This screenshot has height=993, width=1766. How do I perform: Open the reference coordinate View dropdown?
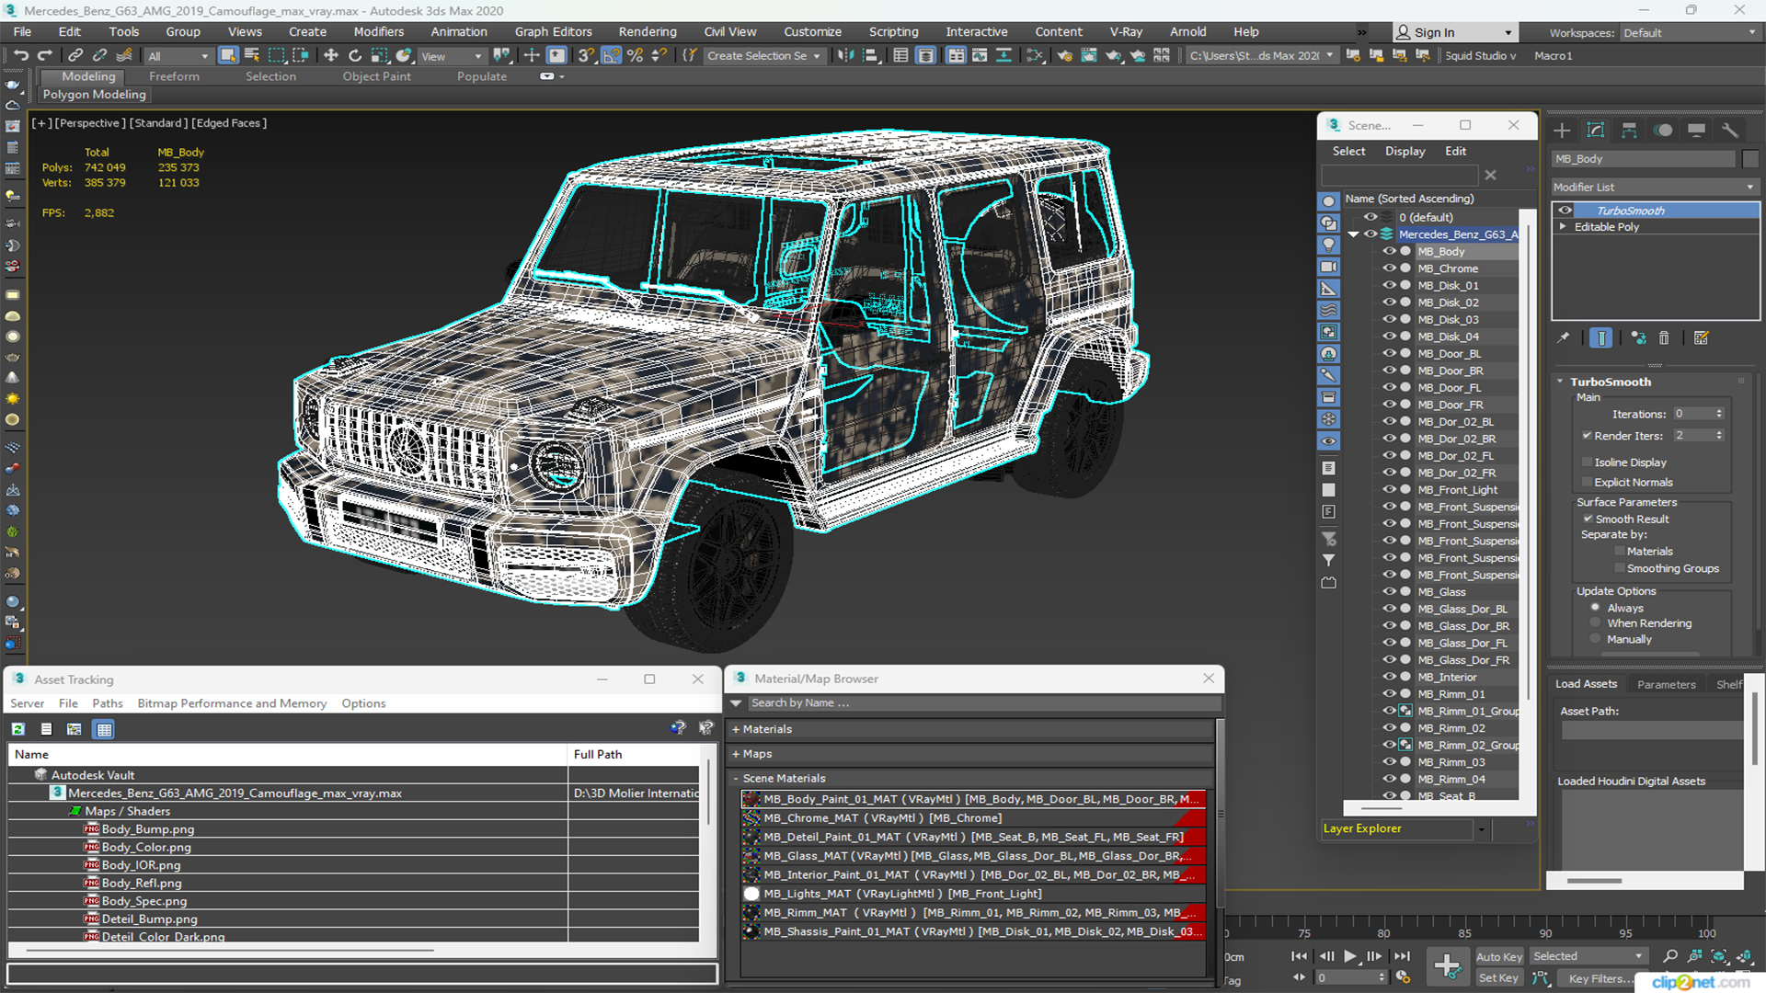tap(451, 56)
